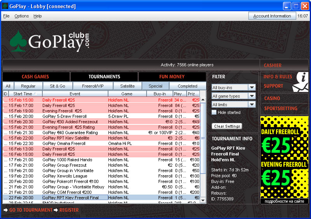This screenshot has height=219, width=311.
Task: Open the All limits dropdown
Action: click(234, 104)
